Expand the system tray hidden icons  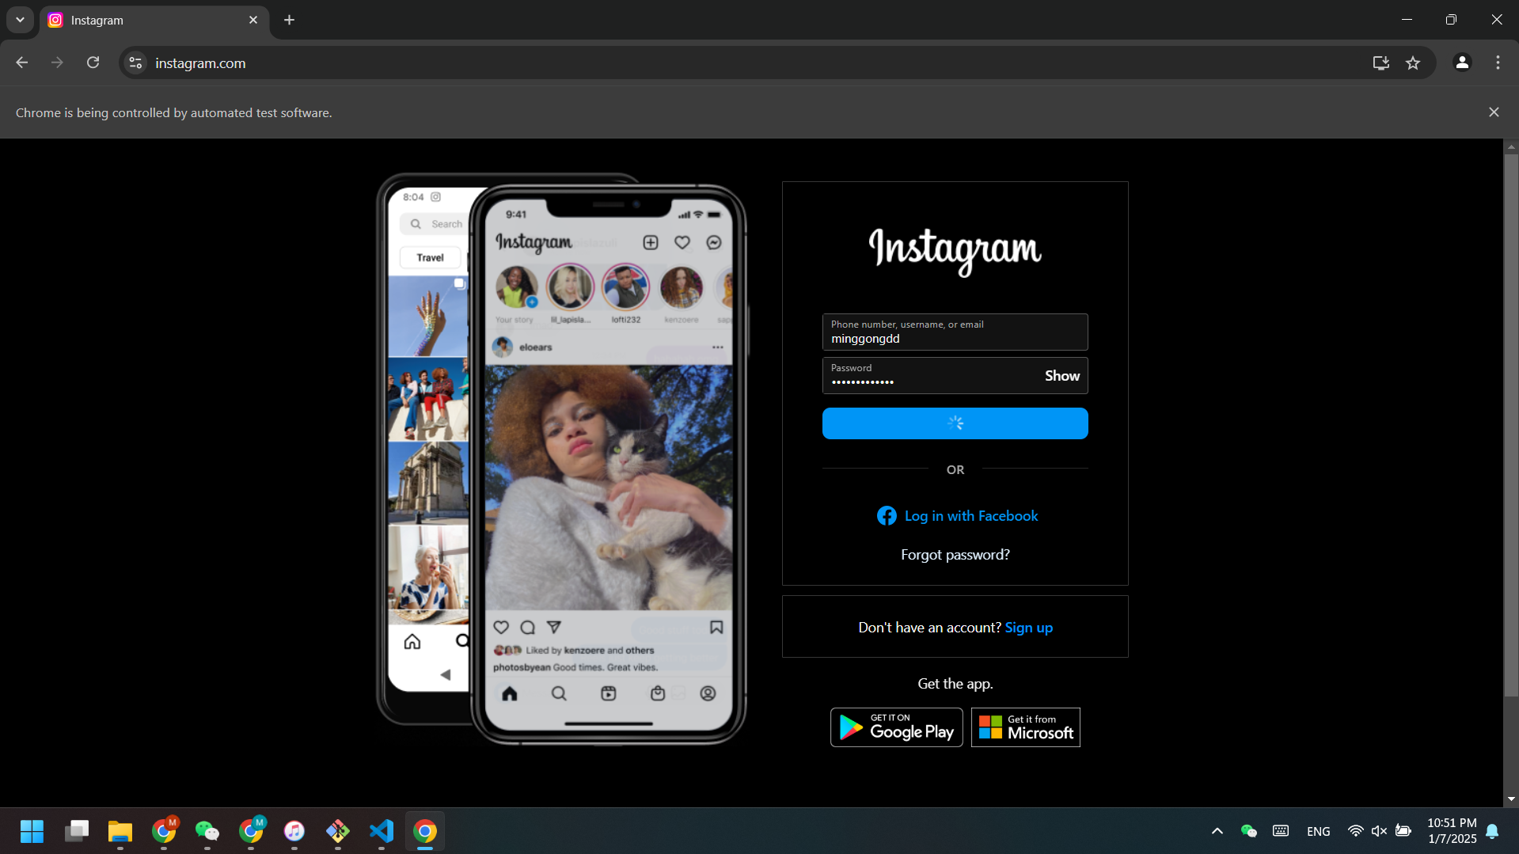(1217, 831)
